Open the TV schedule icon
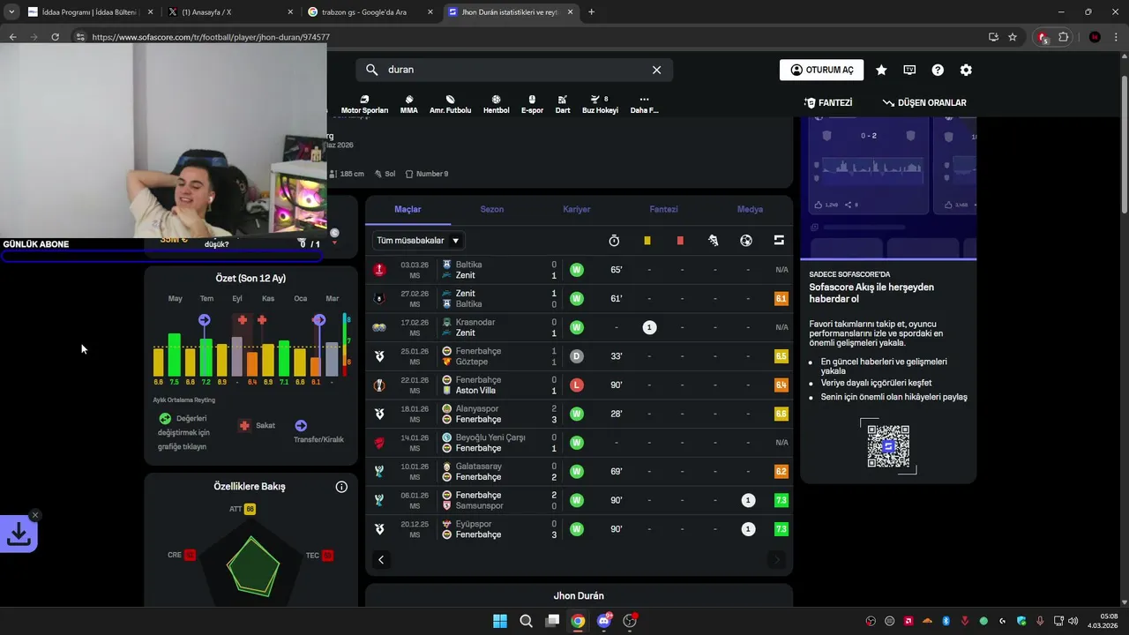Screen dimensions: 1129x635 point(909,70)
